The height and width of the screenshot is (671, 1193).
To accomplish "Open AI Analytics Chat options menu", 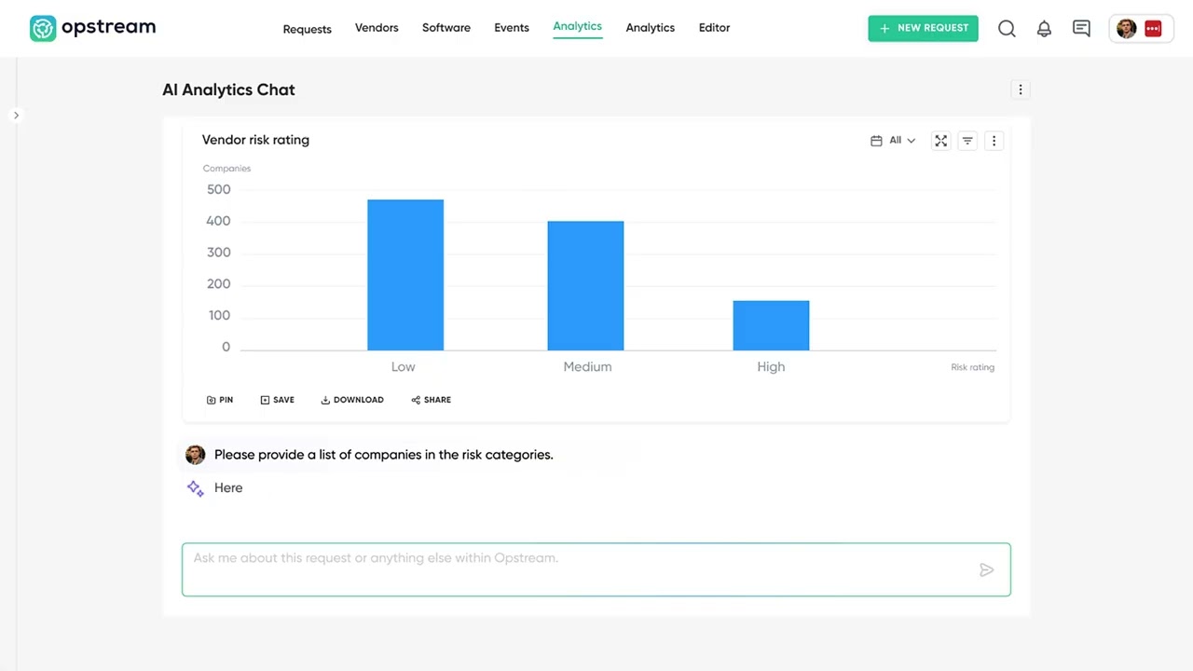I will (x=1021, y=89).
